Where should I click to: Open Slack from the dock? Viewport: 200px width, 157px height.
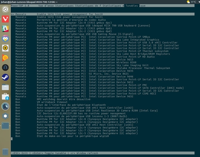tap(5, 29)
